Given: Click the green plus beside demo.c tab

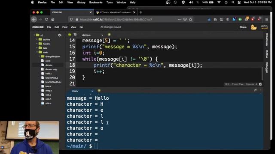Looking at the screenshot, I should (109, 35).
